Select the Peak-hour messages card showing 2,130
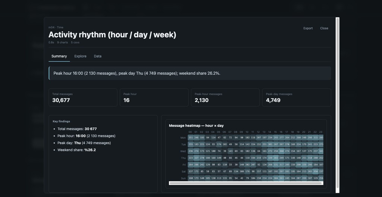 [x=225, y=97]
